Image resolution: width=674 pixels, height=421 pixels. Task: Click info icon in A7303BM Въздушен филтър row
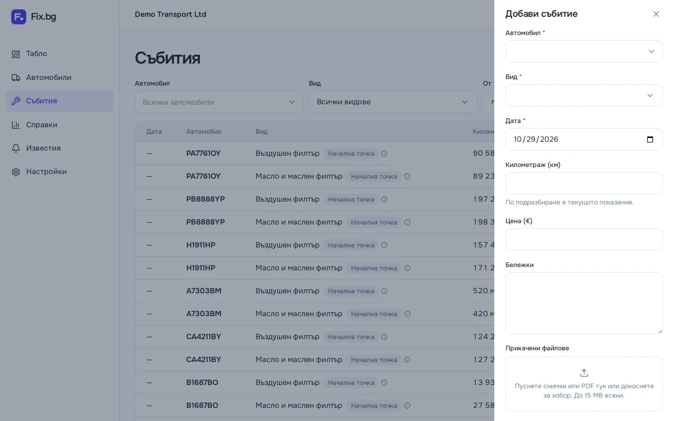tap(384, 291)
